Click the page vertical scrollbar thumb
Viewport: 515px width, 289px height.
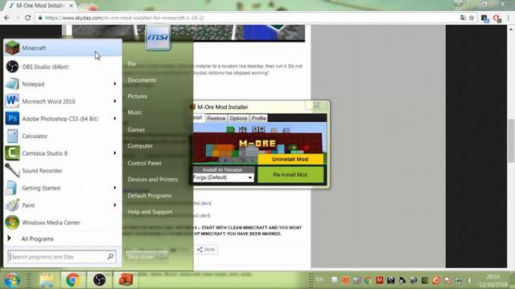pos(511,140)
